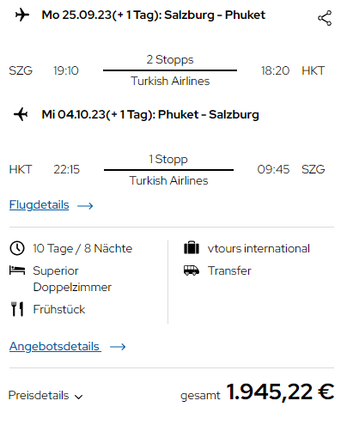Screen dimensions: 347x425
Task: Click the bed icon for Superior Doppelzimmer
Action: pos(17,270)
